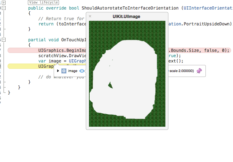This screenshot has width=233, height=162.
Task: Click the 'image' variable name in tooltip
Action: tap(73, 71)
